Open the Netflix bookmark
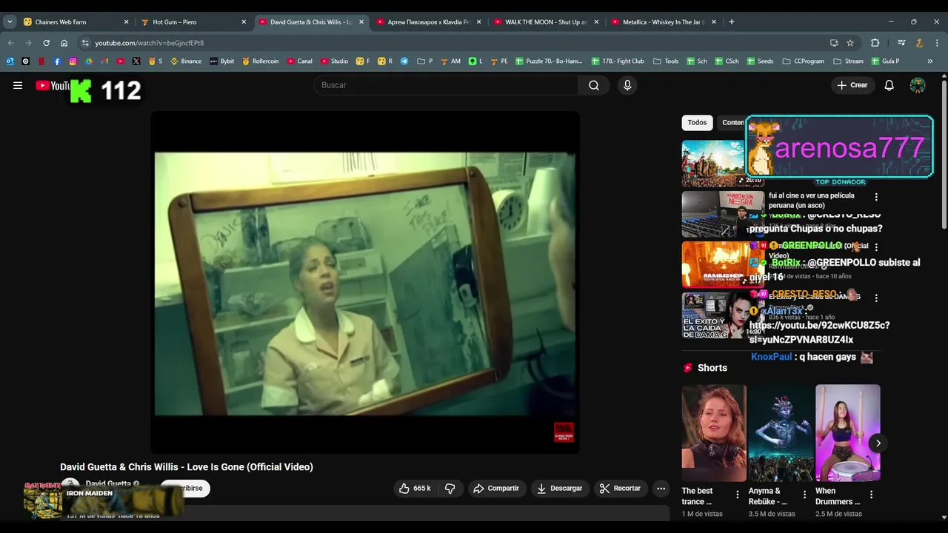Viewport: 948px width, 533px height. click(x=41, y=61)
